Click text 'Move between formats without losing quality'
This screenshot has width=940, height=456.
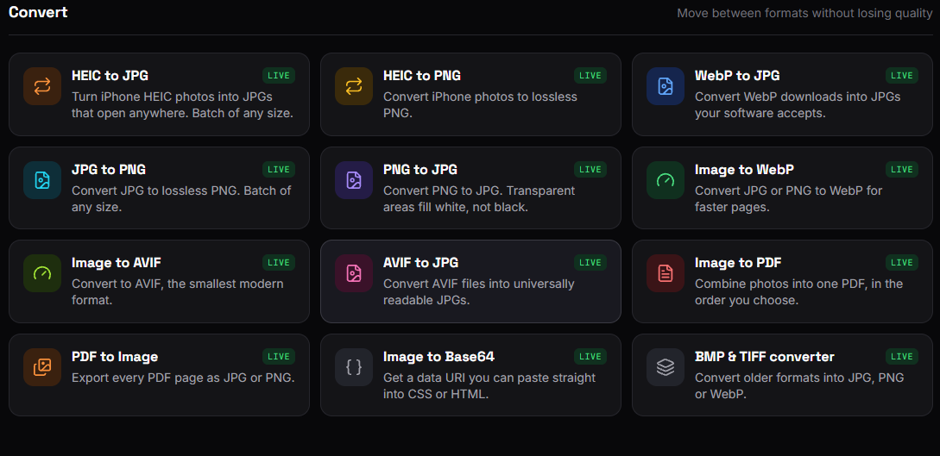pos(804,13)
